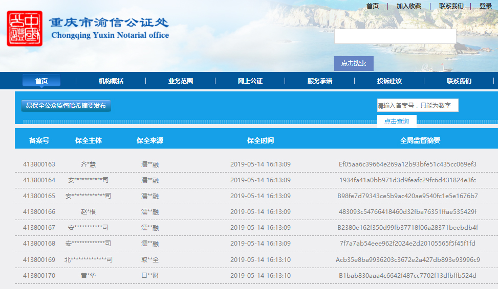The image size is (498, 289).
Task: Select record row 413800163
Action: 39,164
